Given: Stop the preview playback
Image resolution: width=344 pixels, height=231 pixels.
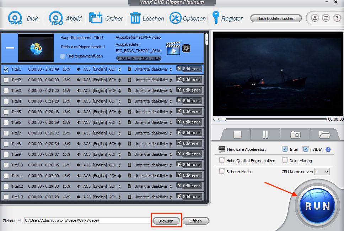Looking at the screenshot, I should (x=237, y=134).
